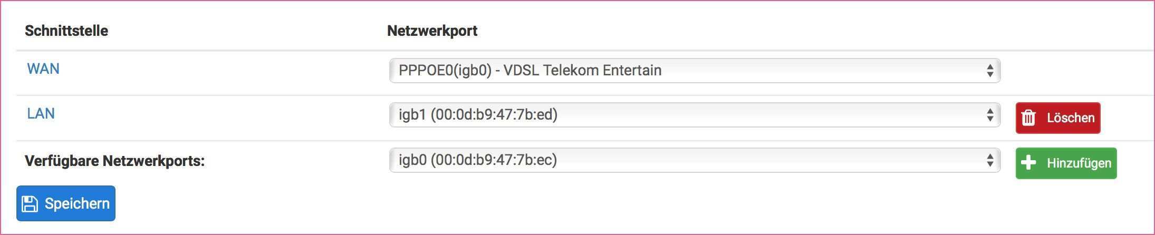Click the floppy disk save icon
Image resolution: width=1155 pixels, height=235 pixels.
point(30,204)
